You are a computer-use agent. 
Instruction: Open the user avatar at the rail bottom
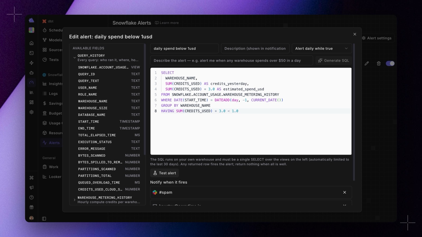(31, 218)
